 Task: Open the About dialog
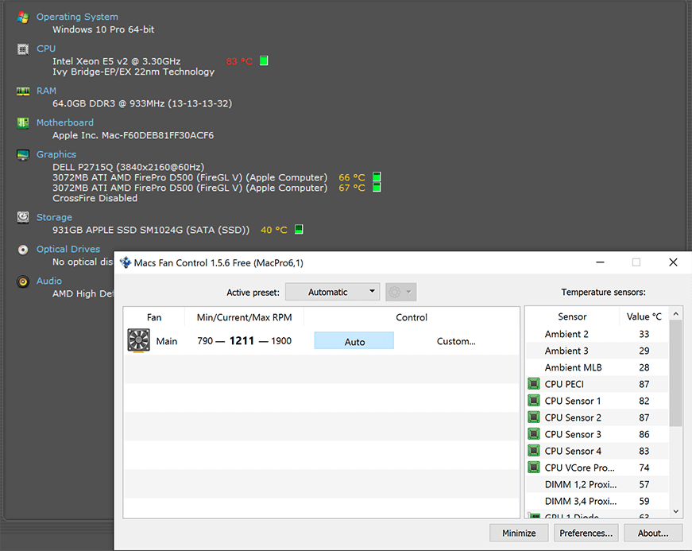point(653,533)
